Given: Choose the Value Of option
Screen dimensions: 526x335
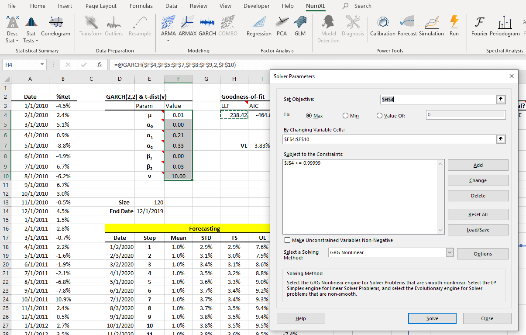Looking at the screenshot, I should tap(379, 116).
